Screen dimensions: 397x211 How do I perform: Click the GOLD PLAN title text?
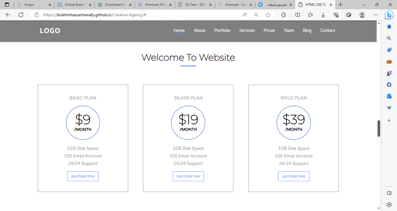(294, 98)
